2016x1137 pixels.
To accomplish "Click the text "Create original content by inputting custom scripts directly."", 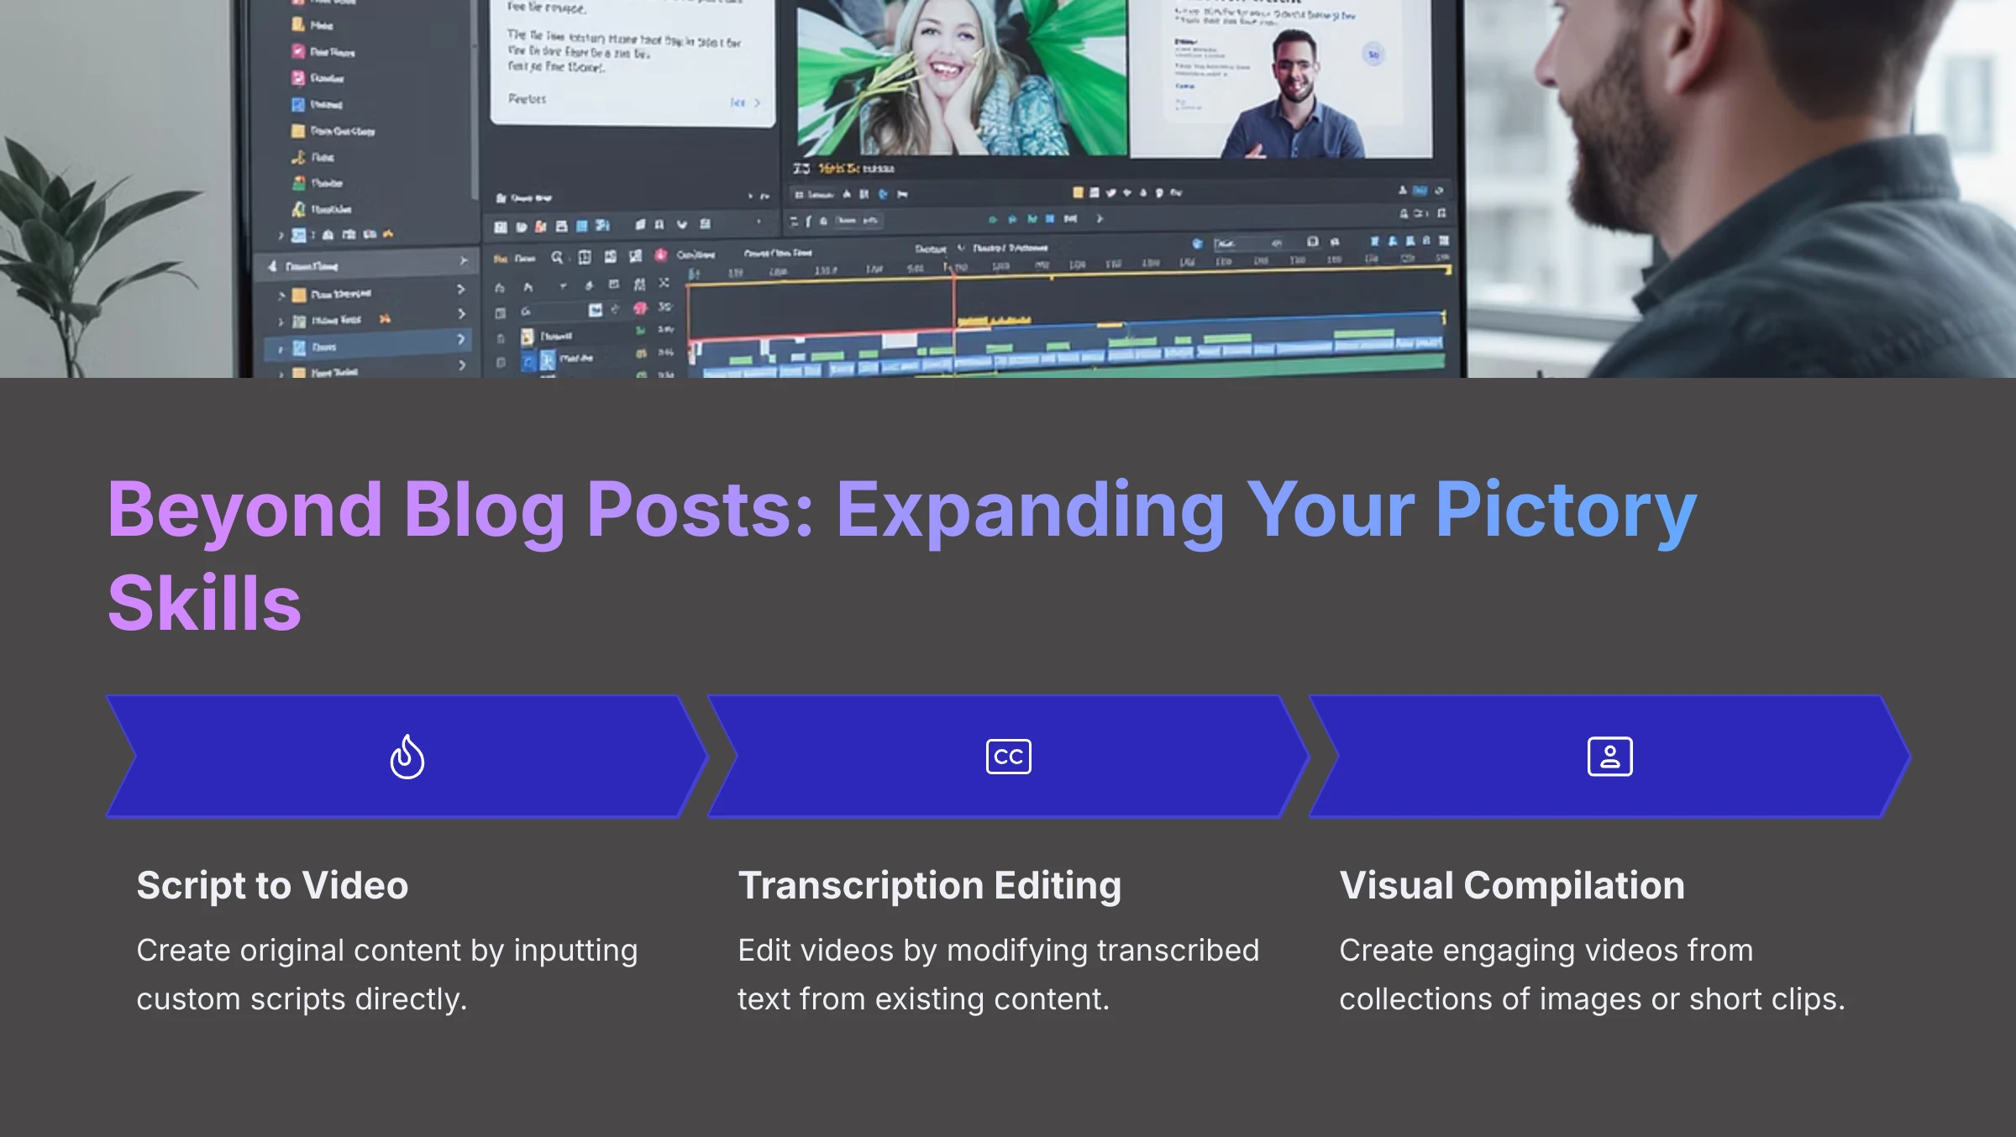I will point(387,974).
